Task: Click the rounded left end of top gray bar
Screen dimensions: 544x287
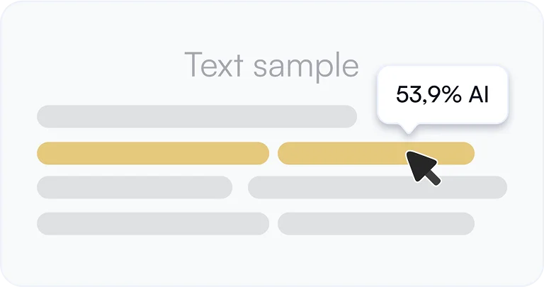Action: [44, 116]
